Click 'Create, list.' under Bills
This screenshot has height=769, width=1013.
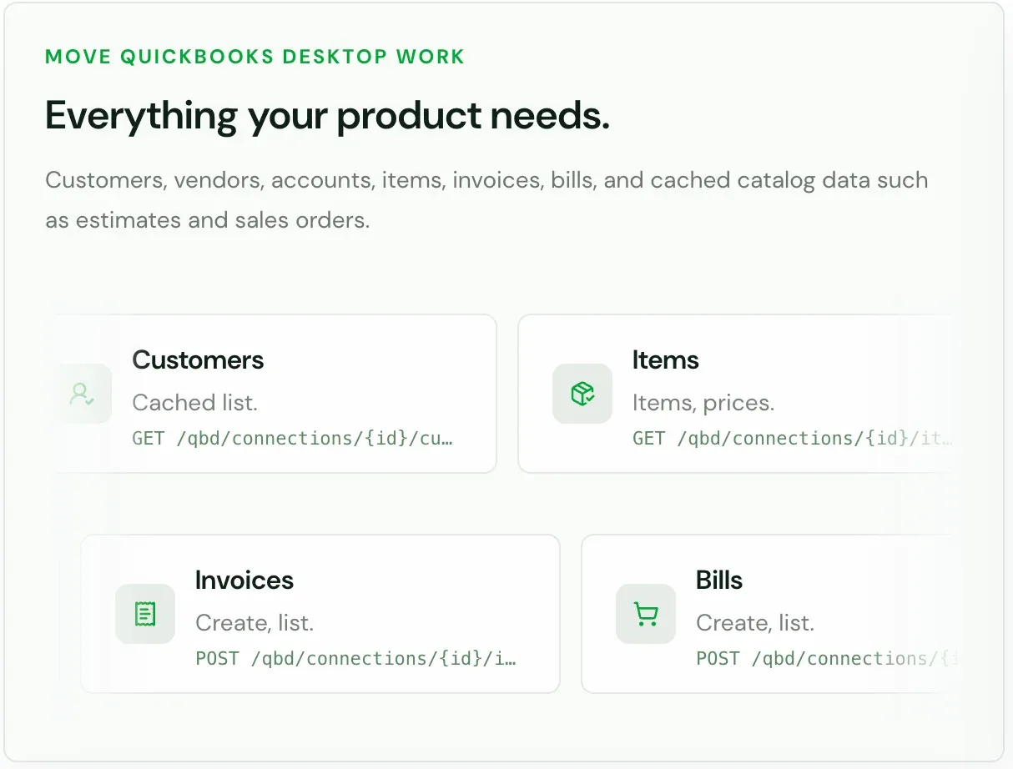(x=755, y=623)
